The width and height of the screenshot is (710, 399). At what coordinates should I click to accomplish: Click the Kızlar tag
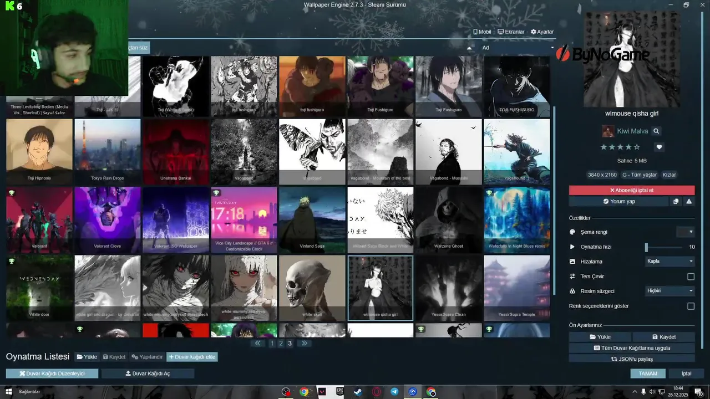[669, 175]
